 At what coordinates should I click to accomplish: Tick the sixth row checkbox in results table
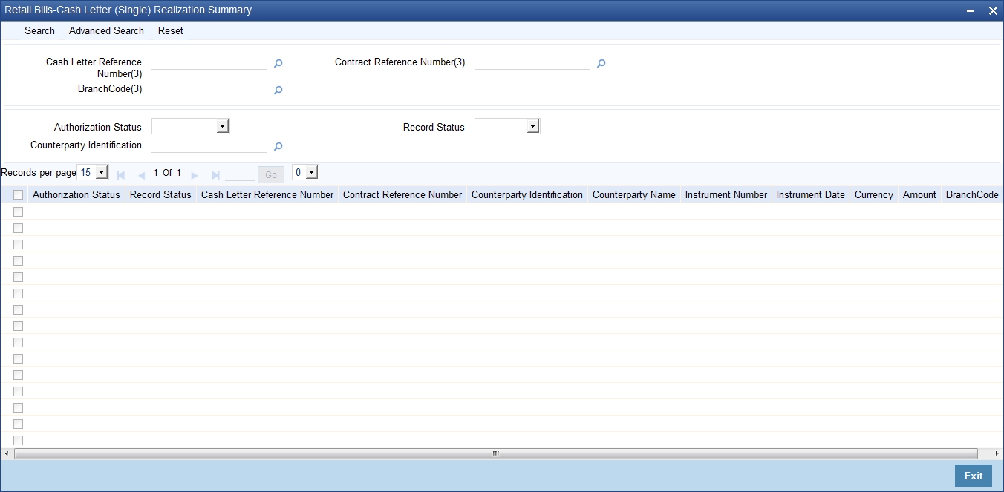click(19, 293)
